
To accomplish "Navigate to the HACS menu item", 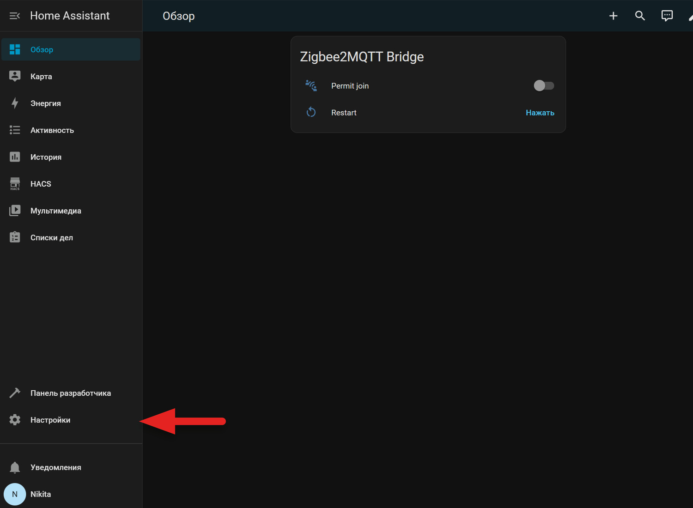I will [71, 184].
